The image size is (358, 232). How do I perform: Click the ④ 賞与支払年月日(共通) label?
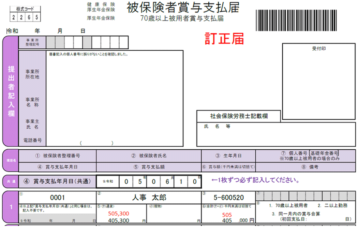pos(58,182)
